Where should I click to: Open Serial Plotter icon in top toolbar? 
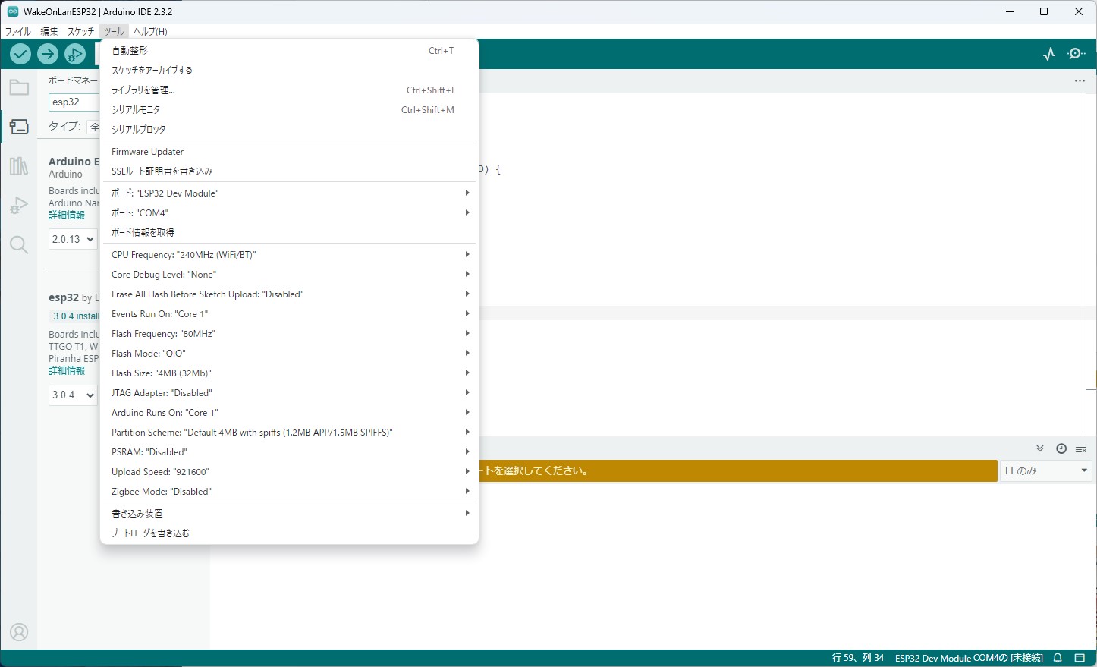1049,54
